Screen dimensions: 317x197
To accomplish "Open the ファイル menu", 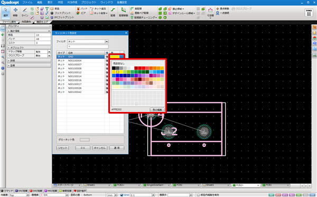I will [27, 3].
